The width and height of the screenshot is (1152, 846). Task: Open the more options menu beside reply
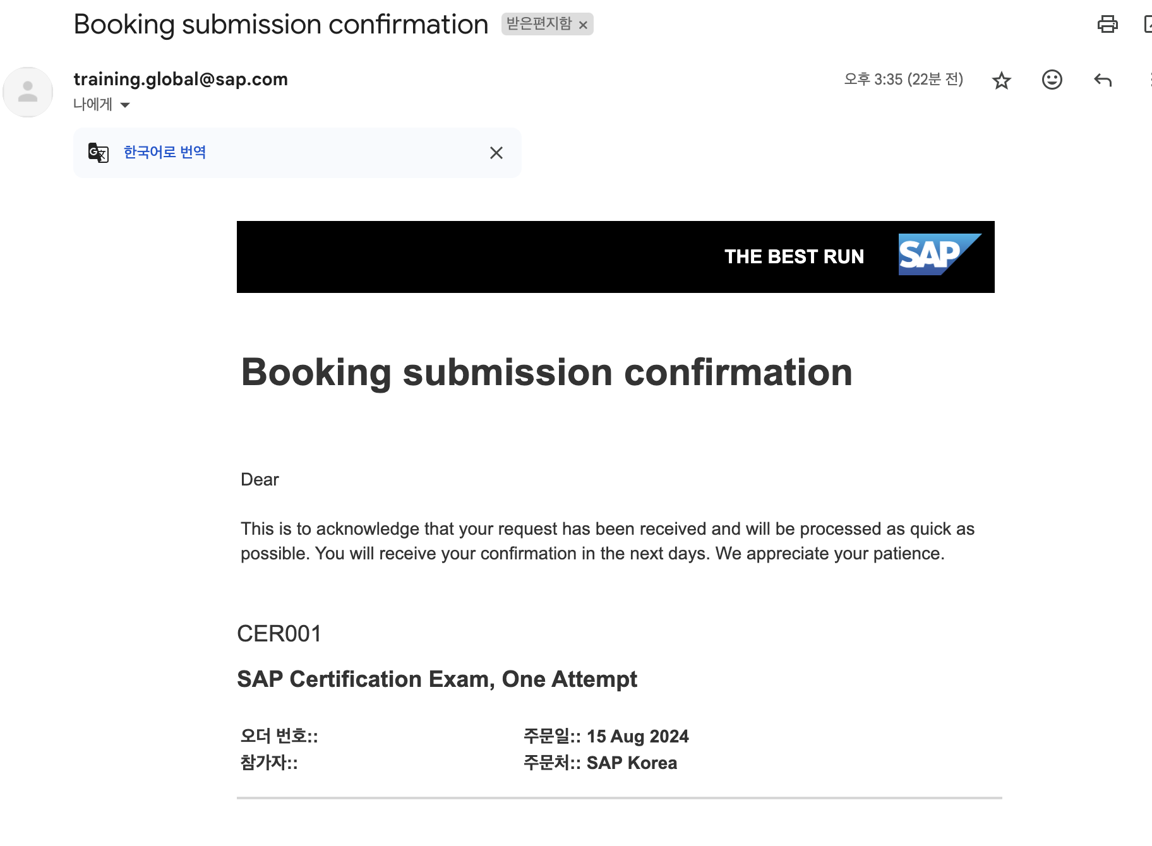tap(1149, 80)
